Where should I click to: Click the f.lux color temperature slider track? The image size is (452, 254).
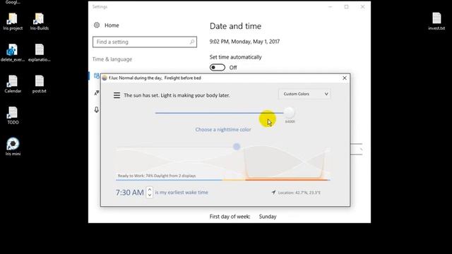pyautogui.click(x=219, y=113)
